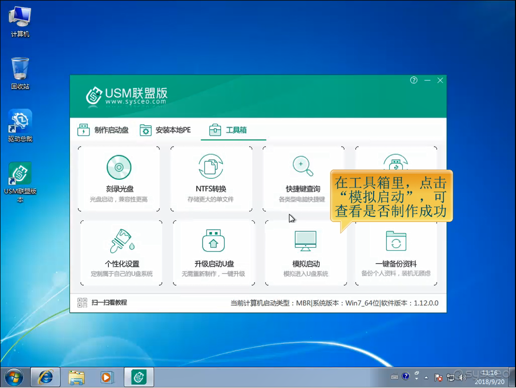
Task: Launch the 模拟启动 boot simulation tool
Action: point(306,253)
